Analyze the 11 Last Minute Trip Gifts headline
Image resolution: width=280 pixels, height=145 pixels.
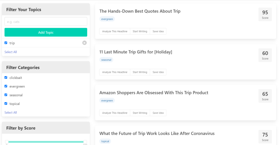(x=115, y=72)
